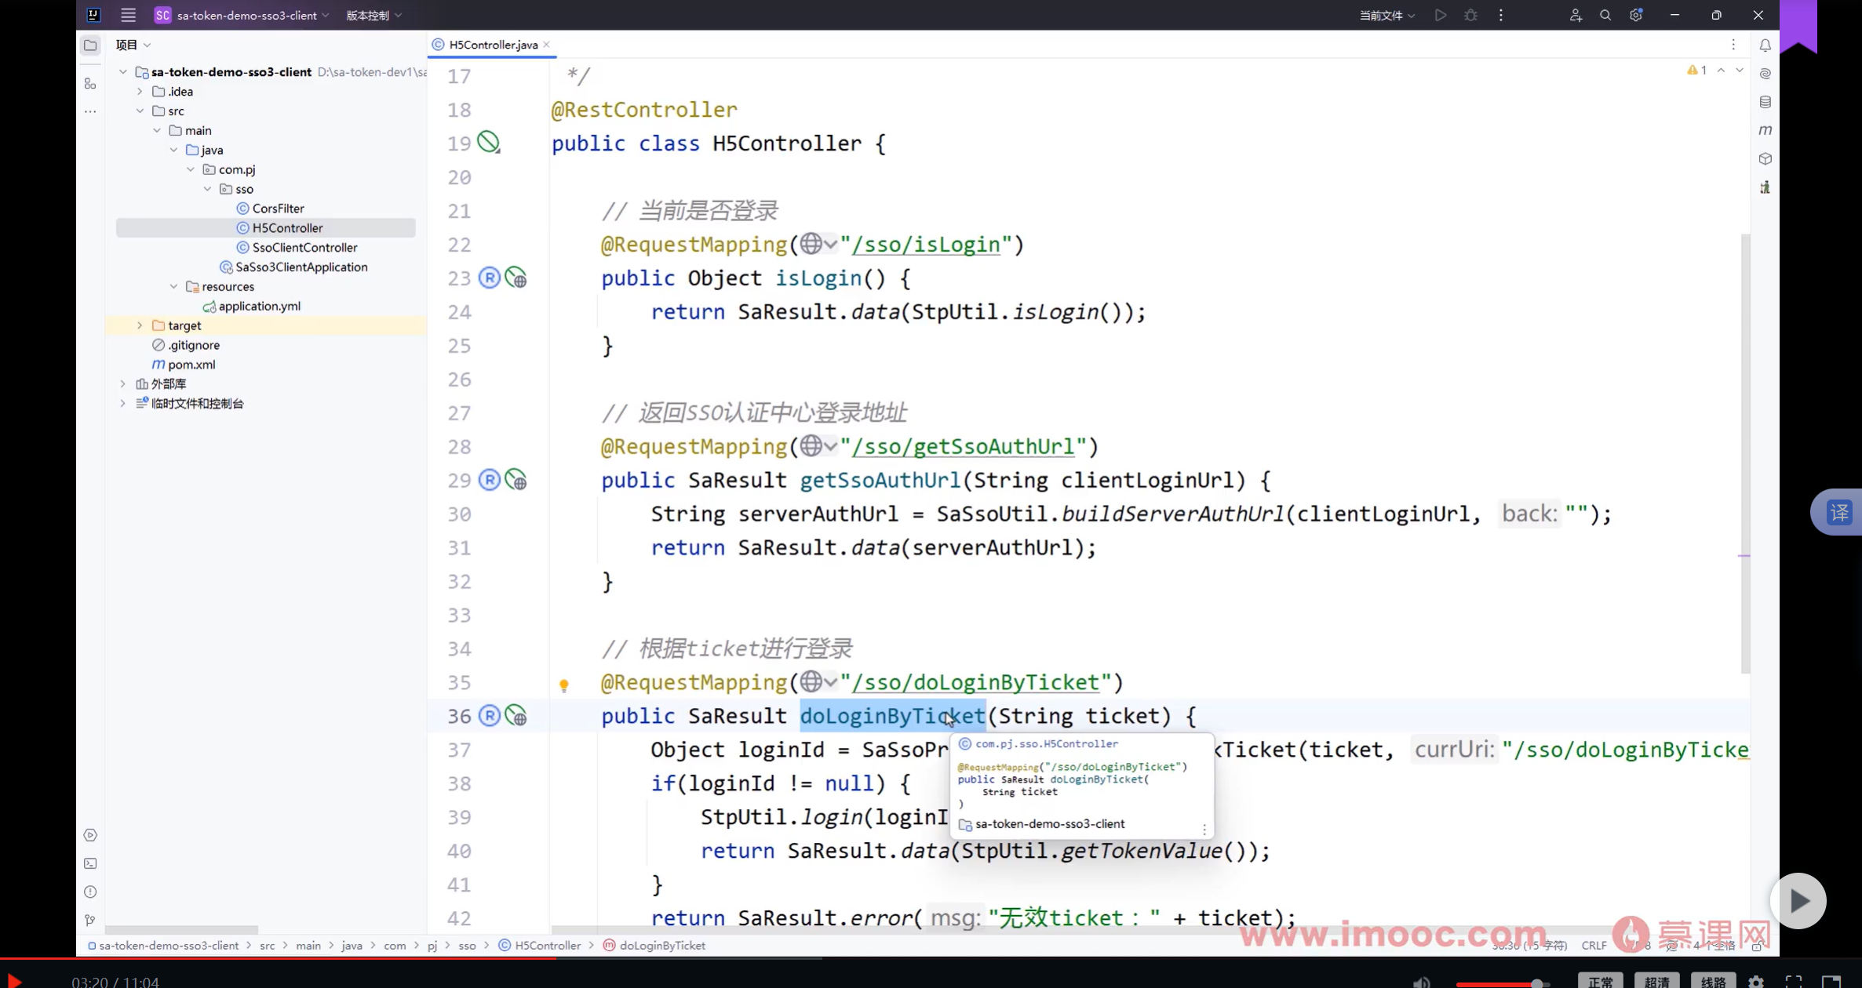
Task: Click the web endpoint gutter icon on line 29
Action: (516, 480)
